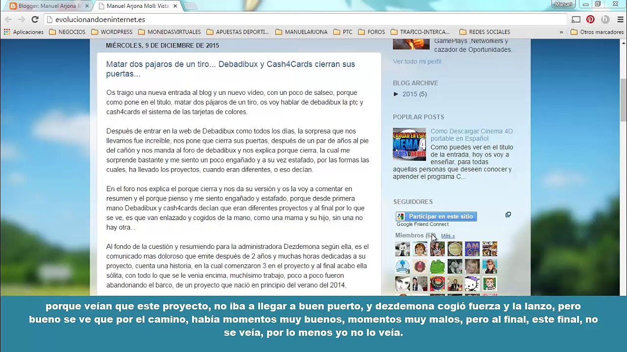The width and height of the screenshot is (627, 352).
Task: Open the REDES SOCIALES bookmarks folder
Action: point(485,32)
